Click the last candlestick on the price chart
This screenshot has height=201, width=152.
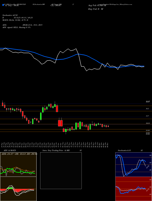108,126
